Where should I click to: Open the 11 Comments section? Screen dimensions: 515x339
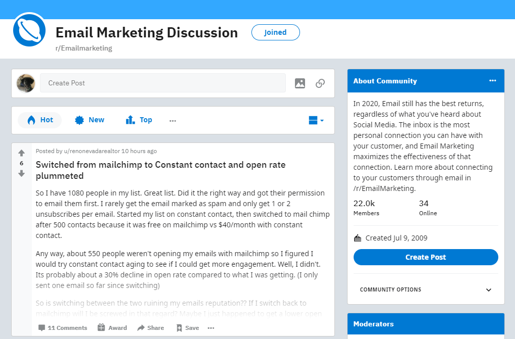click(63, 328)
